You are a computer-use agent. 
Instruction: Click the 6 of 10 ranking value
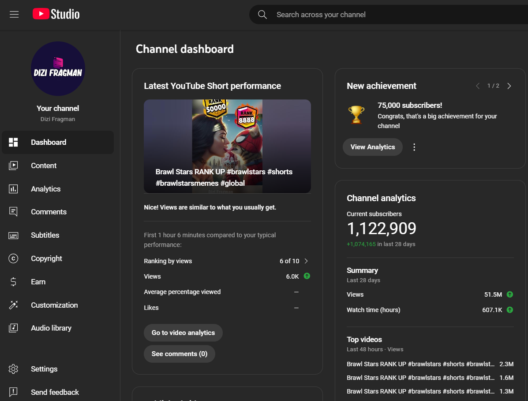tap(289, 261)
